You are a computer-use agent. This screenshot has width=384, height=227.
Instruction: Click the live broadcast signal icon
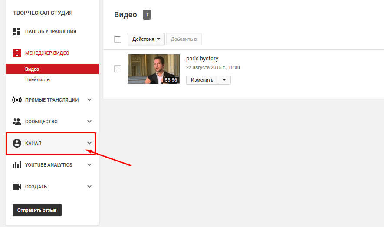click(x=17, y=100)
